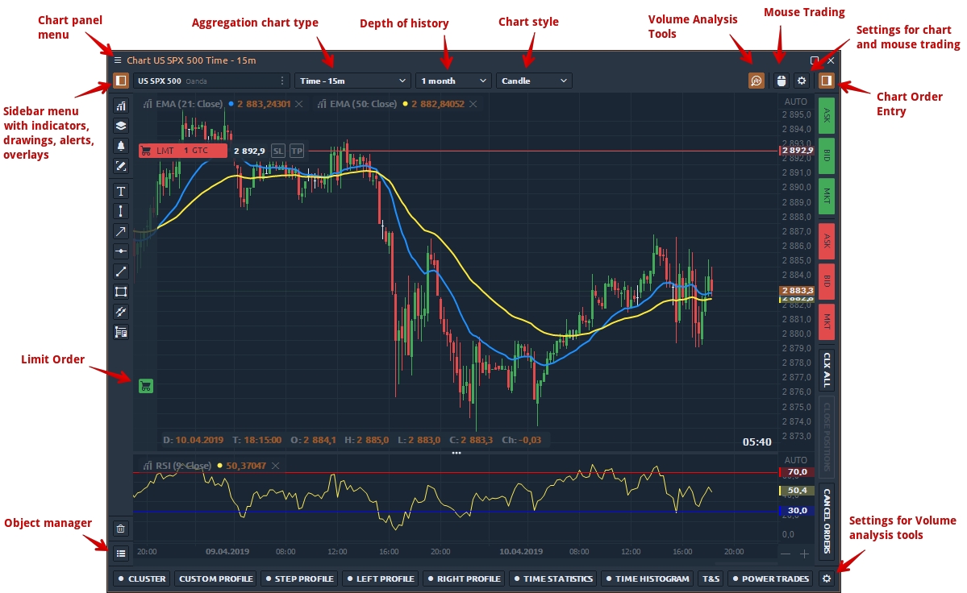Open the Volume Analysis Tools icon
The image size is (967, 593).
pos(756,81)
